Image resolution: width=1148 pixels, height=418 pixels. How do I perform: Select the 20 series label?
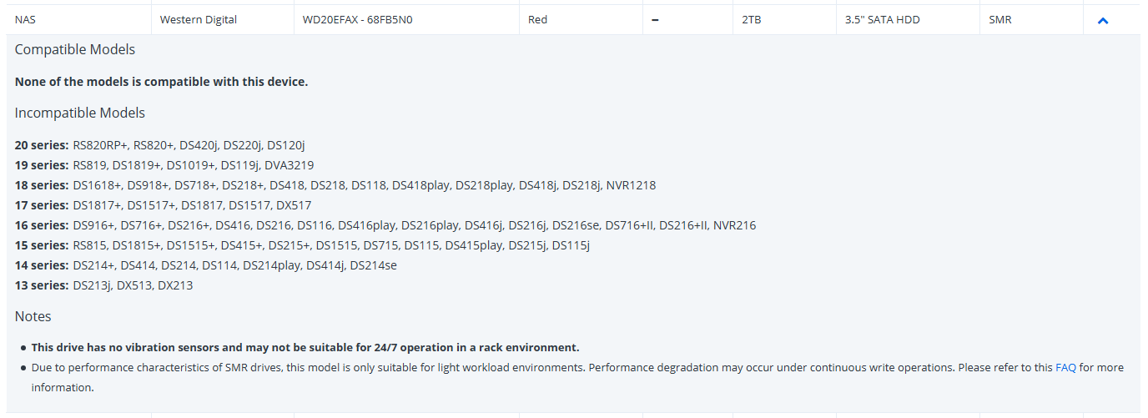[42, 145]
